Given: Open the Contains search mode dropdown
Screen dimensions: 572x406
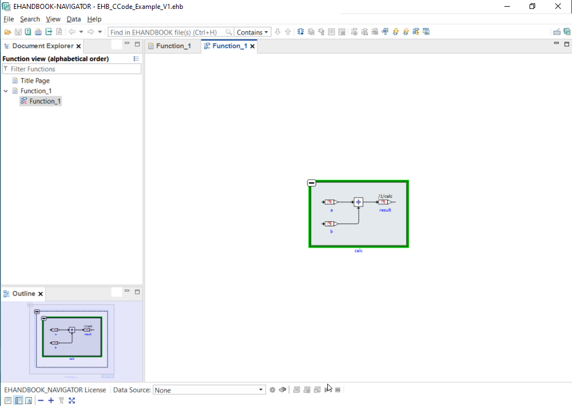Looking at the screenshot, I should click(x=252, y=32).
